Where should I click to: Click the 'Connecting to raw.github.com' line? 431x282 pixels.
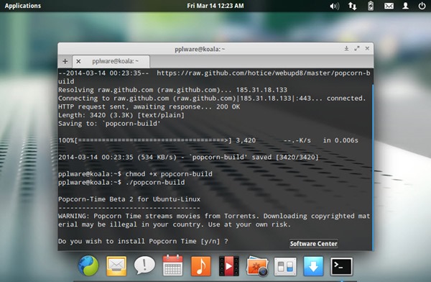pyautogui.click(x=212, y=99)
